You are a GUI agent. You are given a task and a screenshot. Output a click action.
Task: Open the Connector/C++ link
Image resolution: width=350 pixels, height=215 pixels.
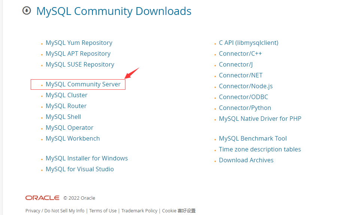pyautogui.click(x=240, y=53)
